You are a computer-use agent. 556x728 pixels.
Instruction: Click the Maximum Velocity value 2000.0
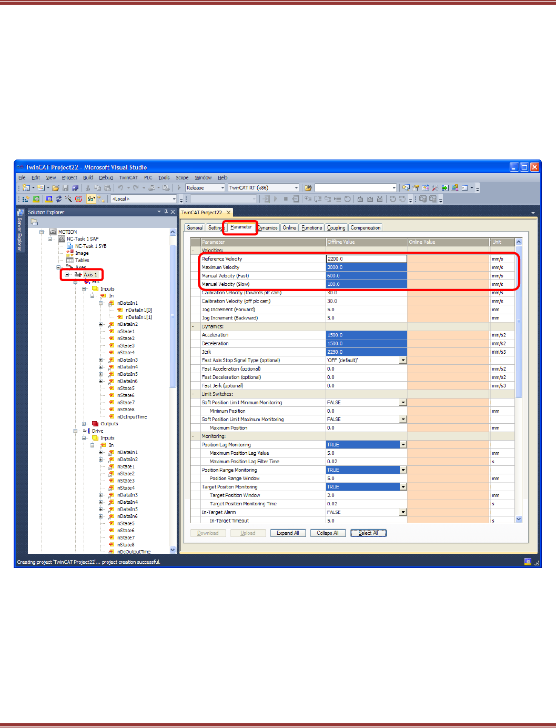(367, 267)
